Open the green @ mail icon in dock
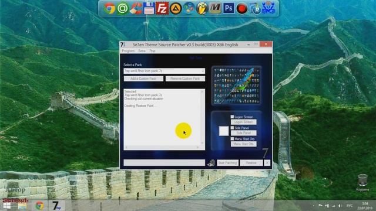The image size is (376, 211). (123, 9)
